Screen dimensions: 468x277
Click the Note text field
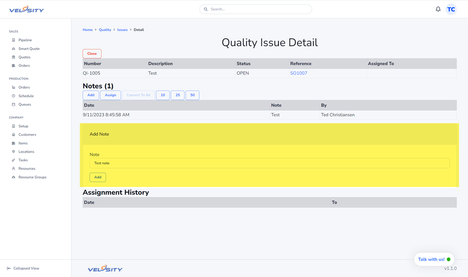[270, 163]
